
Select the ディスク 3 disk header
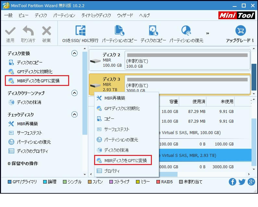pyautogui.click(x=107, y=84)
